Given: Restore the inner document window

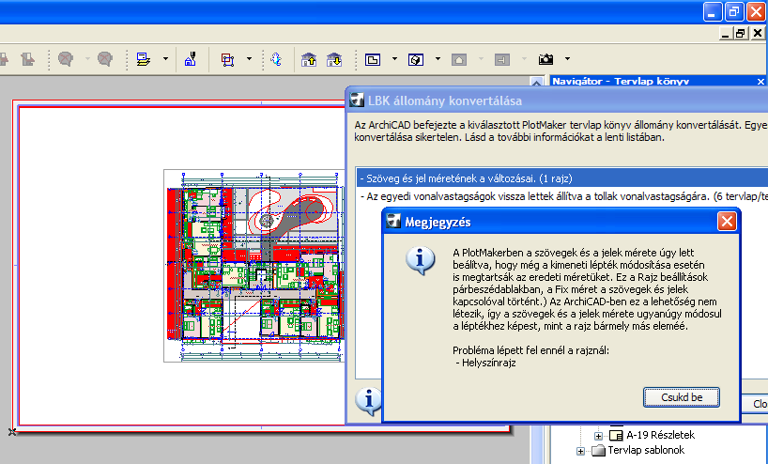Looking at the screenshot, I should point(741,33).
